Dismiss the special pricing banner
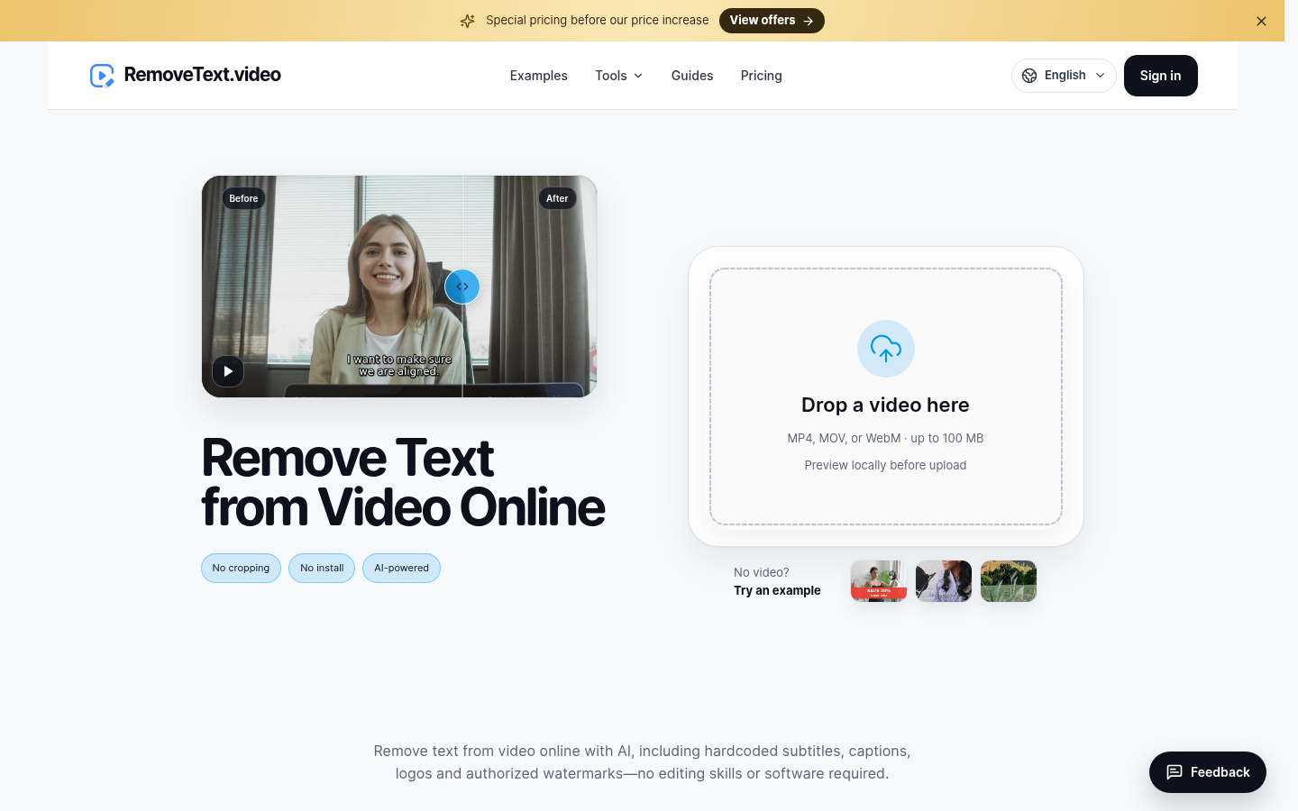Viewport: 1298px width, 811px height. coord(1261,21)
